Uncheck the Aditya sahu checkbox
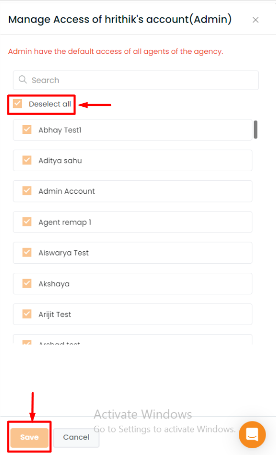The image size is (276, 455). coord(27,160)
